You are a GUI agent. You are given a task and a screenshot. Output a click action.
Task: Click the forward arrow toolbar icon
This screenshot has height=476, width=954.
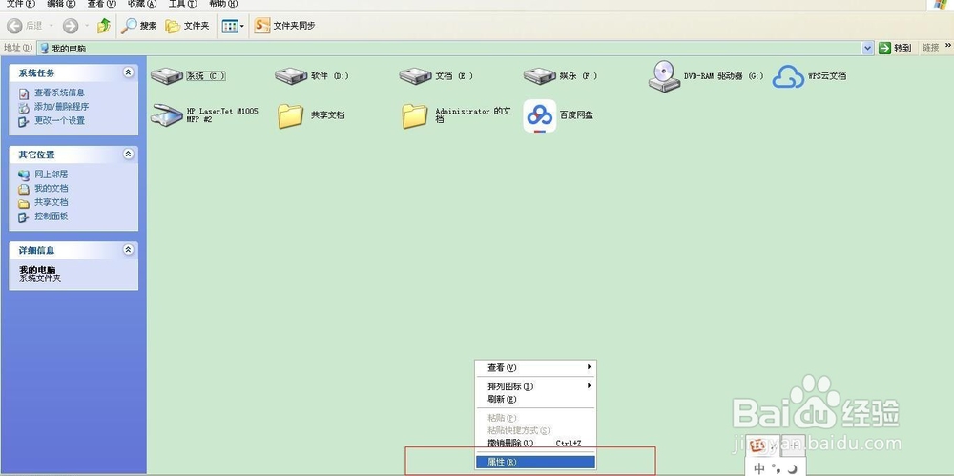71,26
